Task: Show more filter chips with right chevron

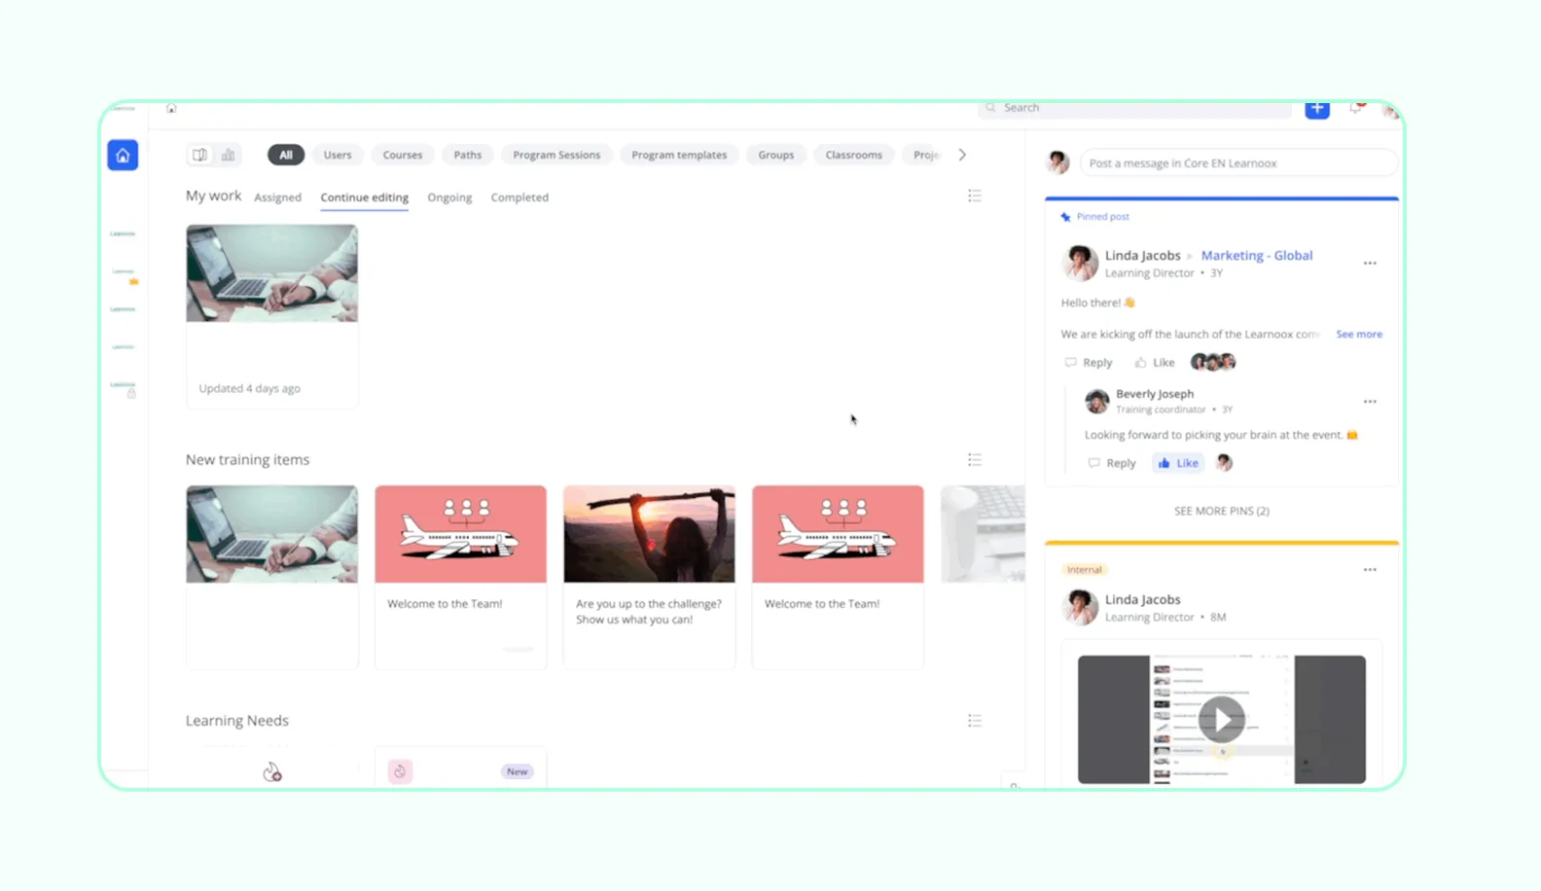Action: [962, 155]
